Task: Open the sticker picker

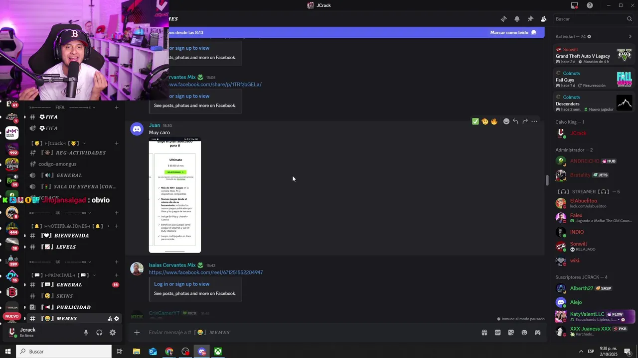Action: click(x=511, y=333)
